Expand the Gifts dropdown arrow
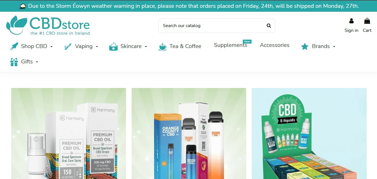This screenshot has height=179, width=377. (x=37, y=62)
